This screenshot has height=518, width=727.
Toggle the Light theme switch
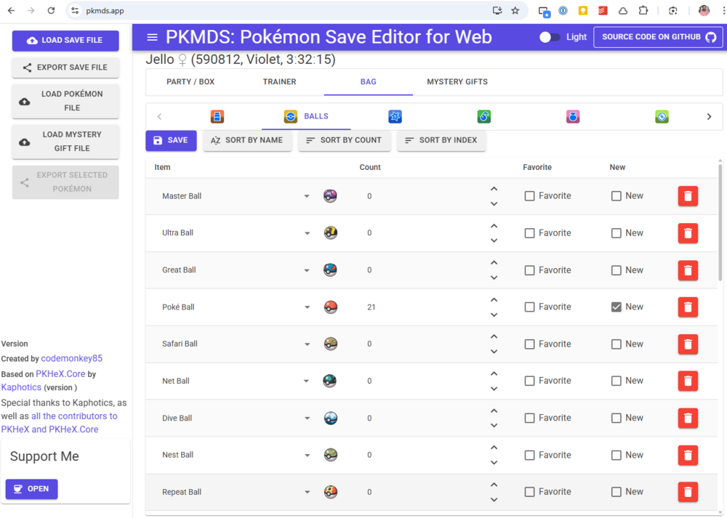550,37
